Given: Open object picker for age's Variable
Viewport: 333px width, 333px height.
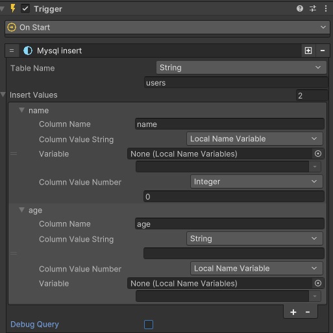Looking at the screenshot, I should pyautogui.click(x=318, y=283).
